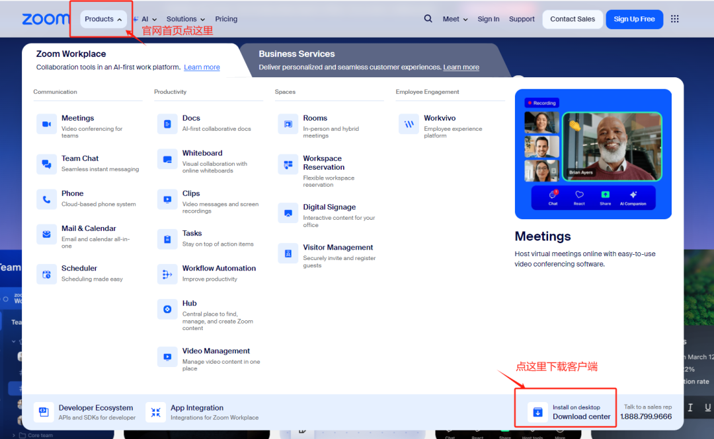This screenshot has height=439, width=714.
Task: Click the Meetings video camera icon
Action: [x=46, y=124]
